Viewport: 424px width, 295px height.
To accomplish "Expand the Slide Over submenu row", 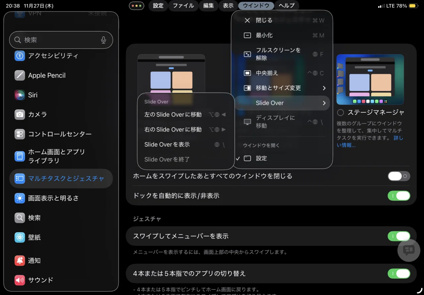I will (282, 103).
